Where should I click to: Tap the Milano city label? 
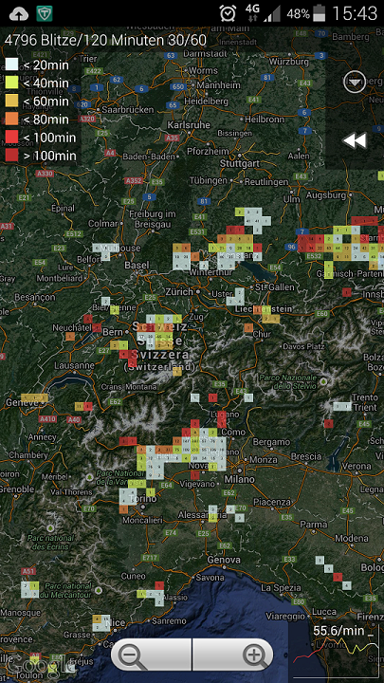click(240, 479)
